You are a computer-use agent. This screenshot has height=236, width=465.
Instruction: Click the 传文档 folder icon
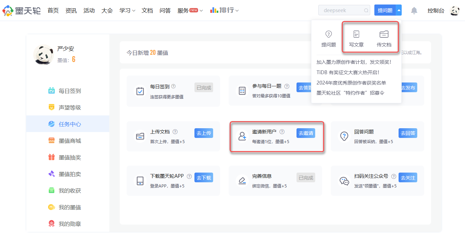coord(384,34)
